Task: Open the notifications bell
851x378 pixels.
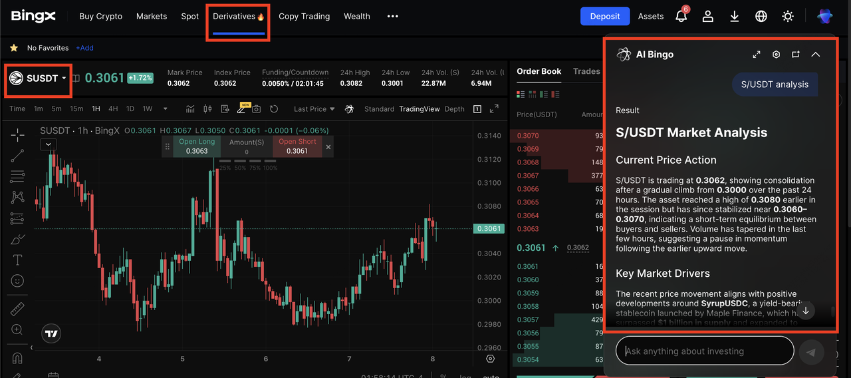Action: click(x=681, y=15)
